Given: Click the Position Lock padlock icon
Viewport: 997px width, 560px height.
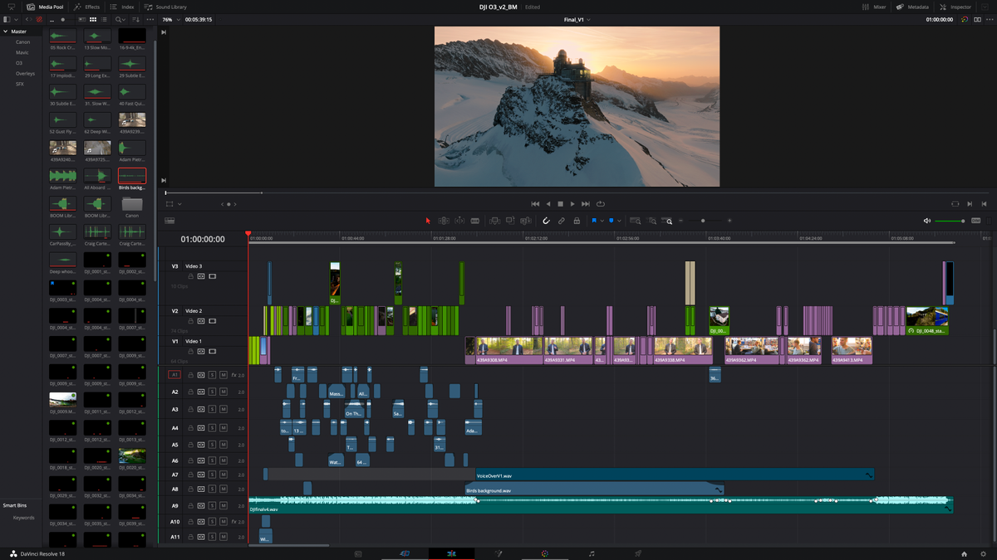Looking at the screenshot, I should point(577,221).
